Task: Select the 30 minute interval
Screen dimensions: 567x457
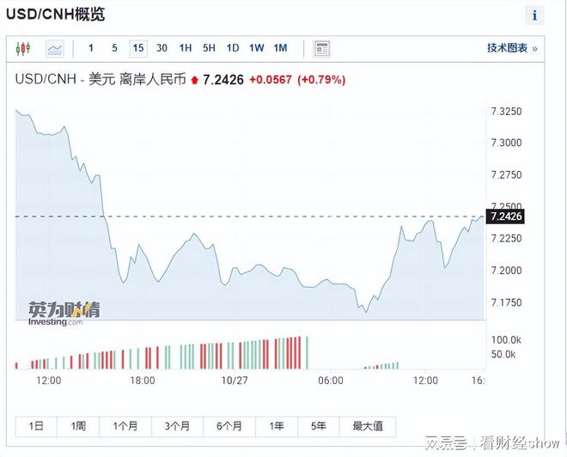Action: point(162,48)
